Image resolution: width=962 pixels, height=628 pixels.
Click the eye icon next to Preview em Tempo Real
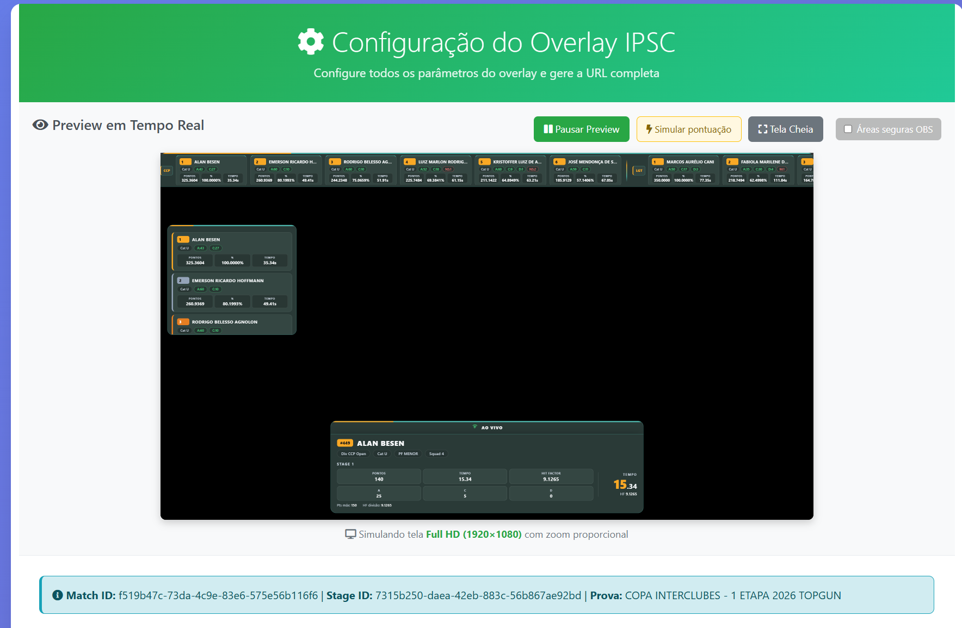[x=40, y=125]
